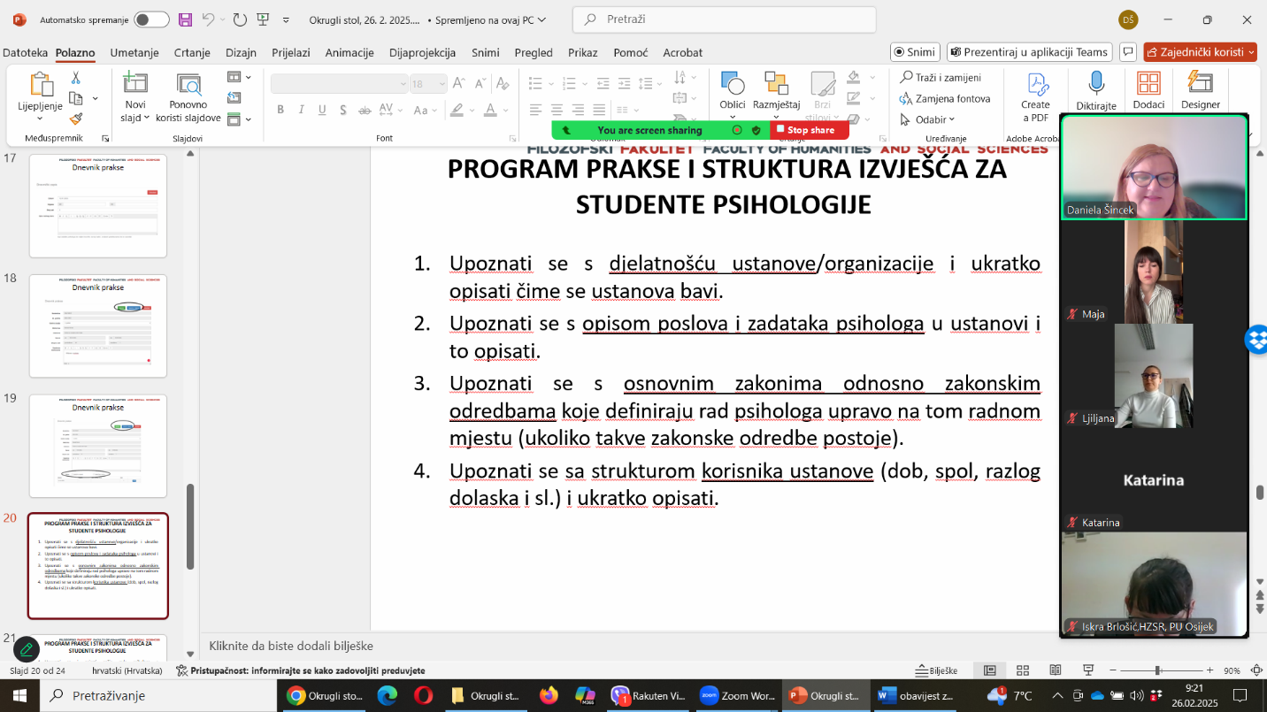Switch to the Crtanje tab
Screen dimensions: 1267x712
(192, 53)
